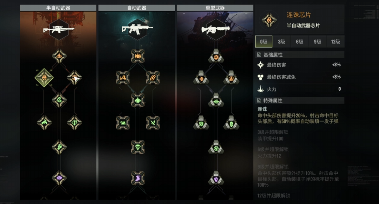Switch to the 3级 level tab
This screenshot has width=379, height=204.
(282, 42)
